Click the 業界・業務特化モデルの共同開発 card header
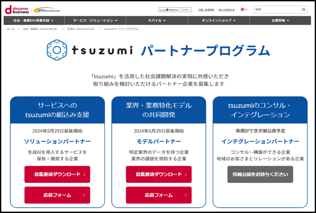316x213 pixels. [159, 110]
